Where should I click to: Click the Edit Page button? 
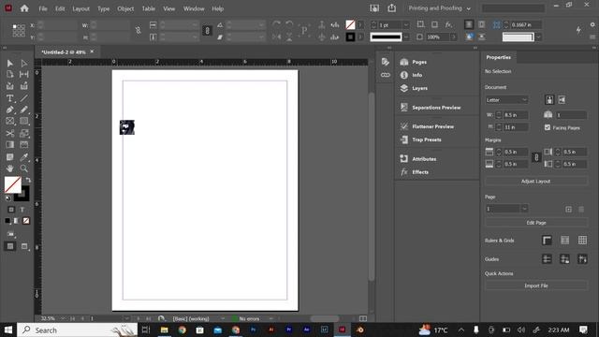click(536, 223)
